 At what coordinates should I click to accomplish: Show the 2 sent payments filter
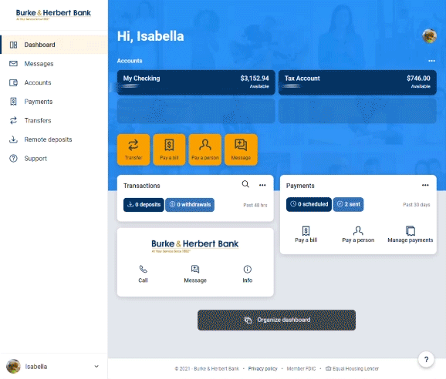tap(348, 204)
